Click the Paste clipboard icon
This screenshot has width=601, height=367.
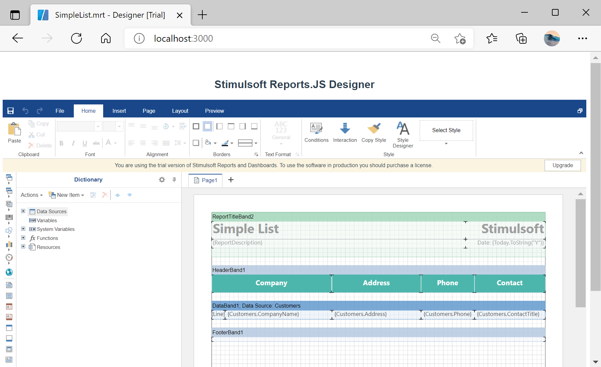(14, 129)
